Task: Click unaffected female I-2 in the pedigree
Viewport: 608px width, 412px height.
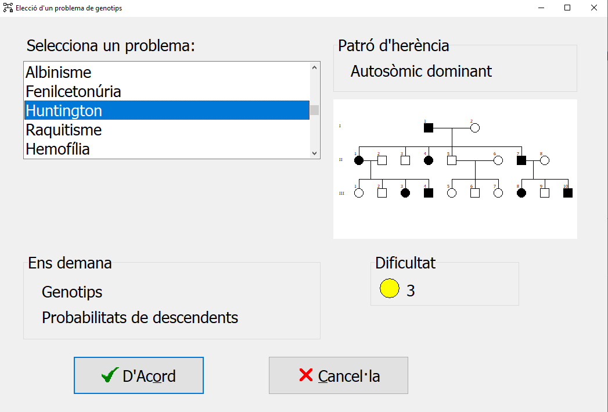Action: 475,128
